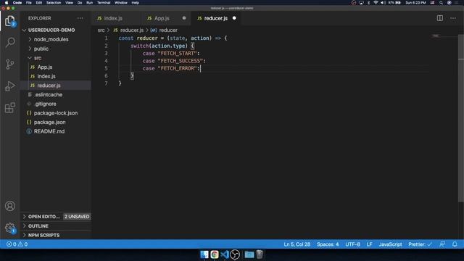
Task: Open the Terminal menu
Action: (104, 3)
